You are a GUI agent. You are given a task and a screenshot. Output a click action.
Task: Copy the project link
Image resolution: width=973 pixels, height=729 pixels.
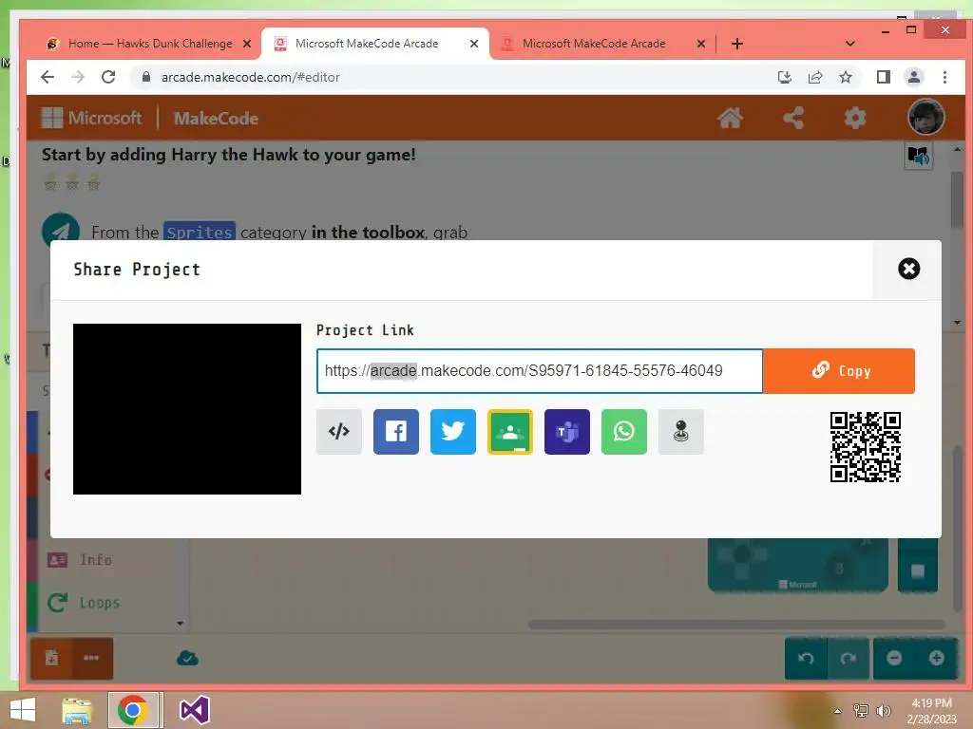(x=839, y=371)
